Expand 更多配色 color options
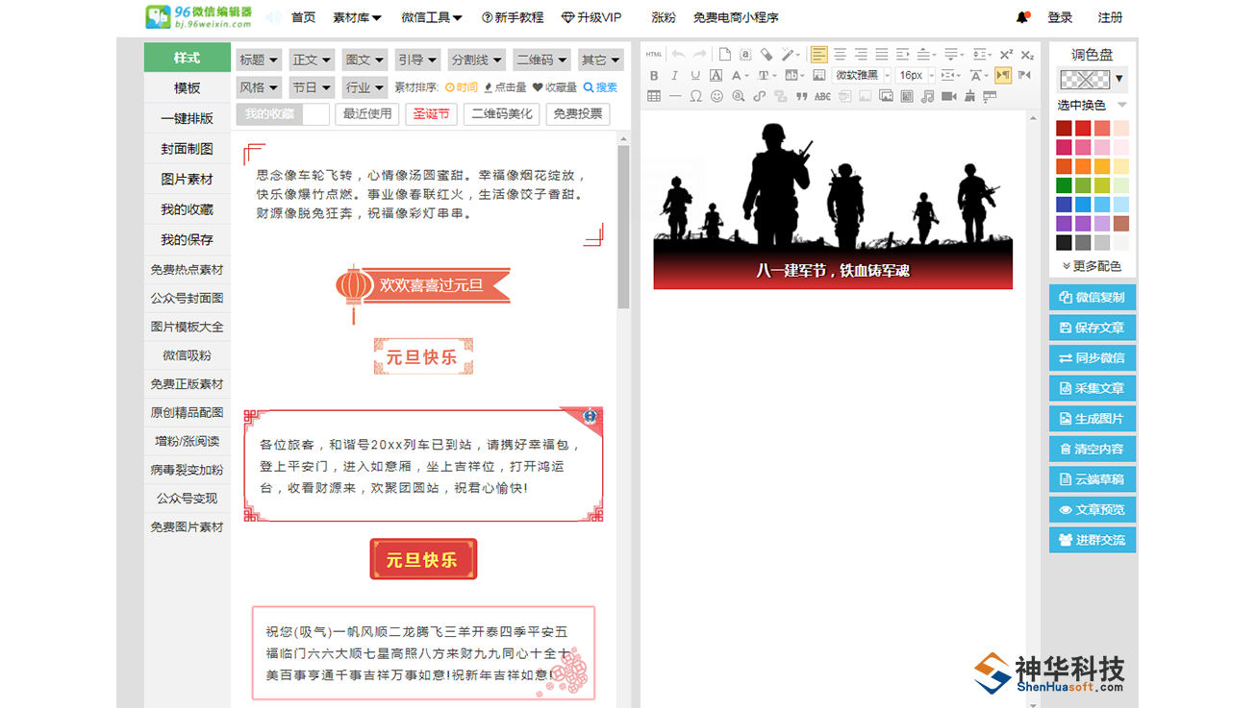 [1092, 266]
